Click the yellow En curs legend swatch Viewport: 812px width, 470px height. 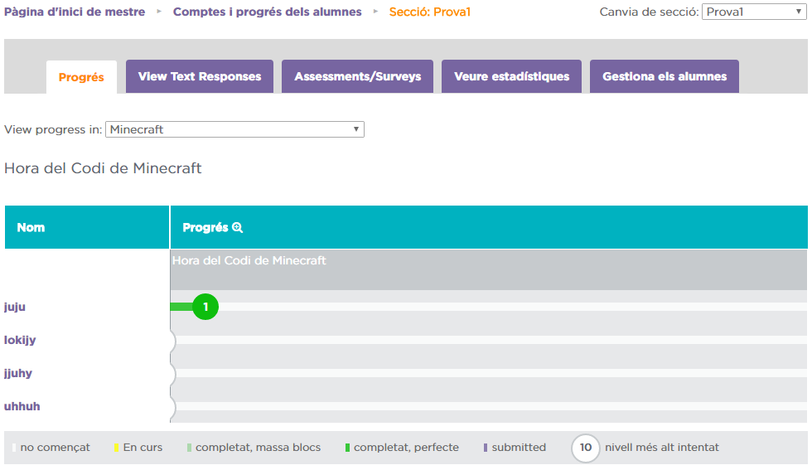coord(117,448)
